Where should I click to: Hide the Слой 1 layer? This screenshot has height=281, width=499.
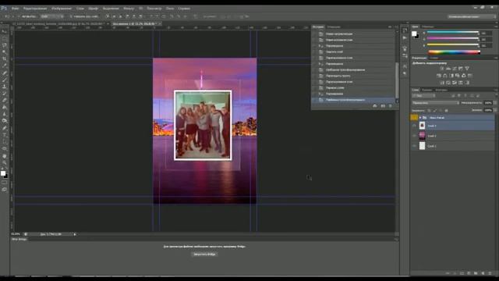[414, 146]
